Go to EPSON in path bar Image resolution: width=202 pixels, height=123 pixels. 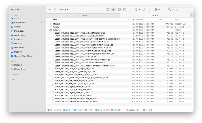coord(89,110)
